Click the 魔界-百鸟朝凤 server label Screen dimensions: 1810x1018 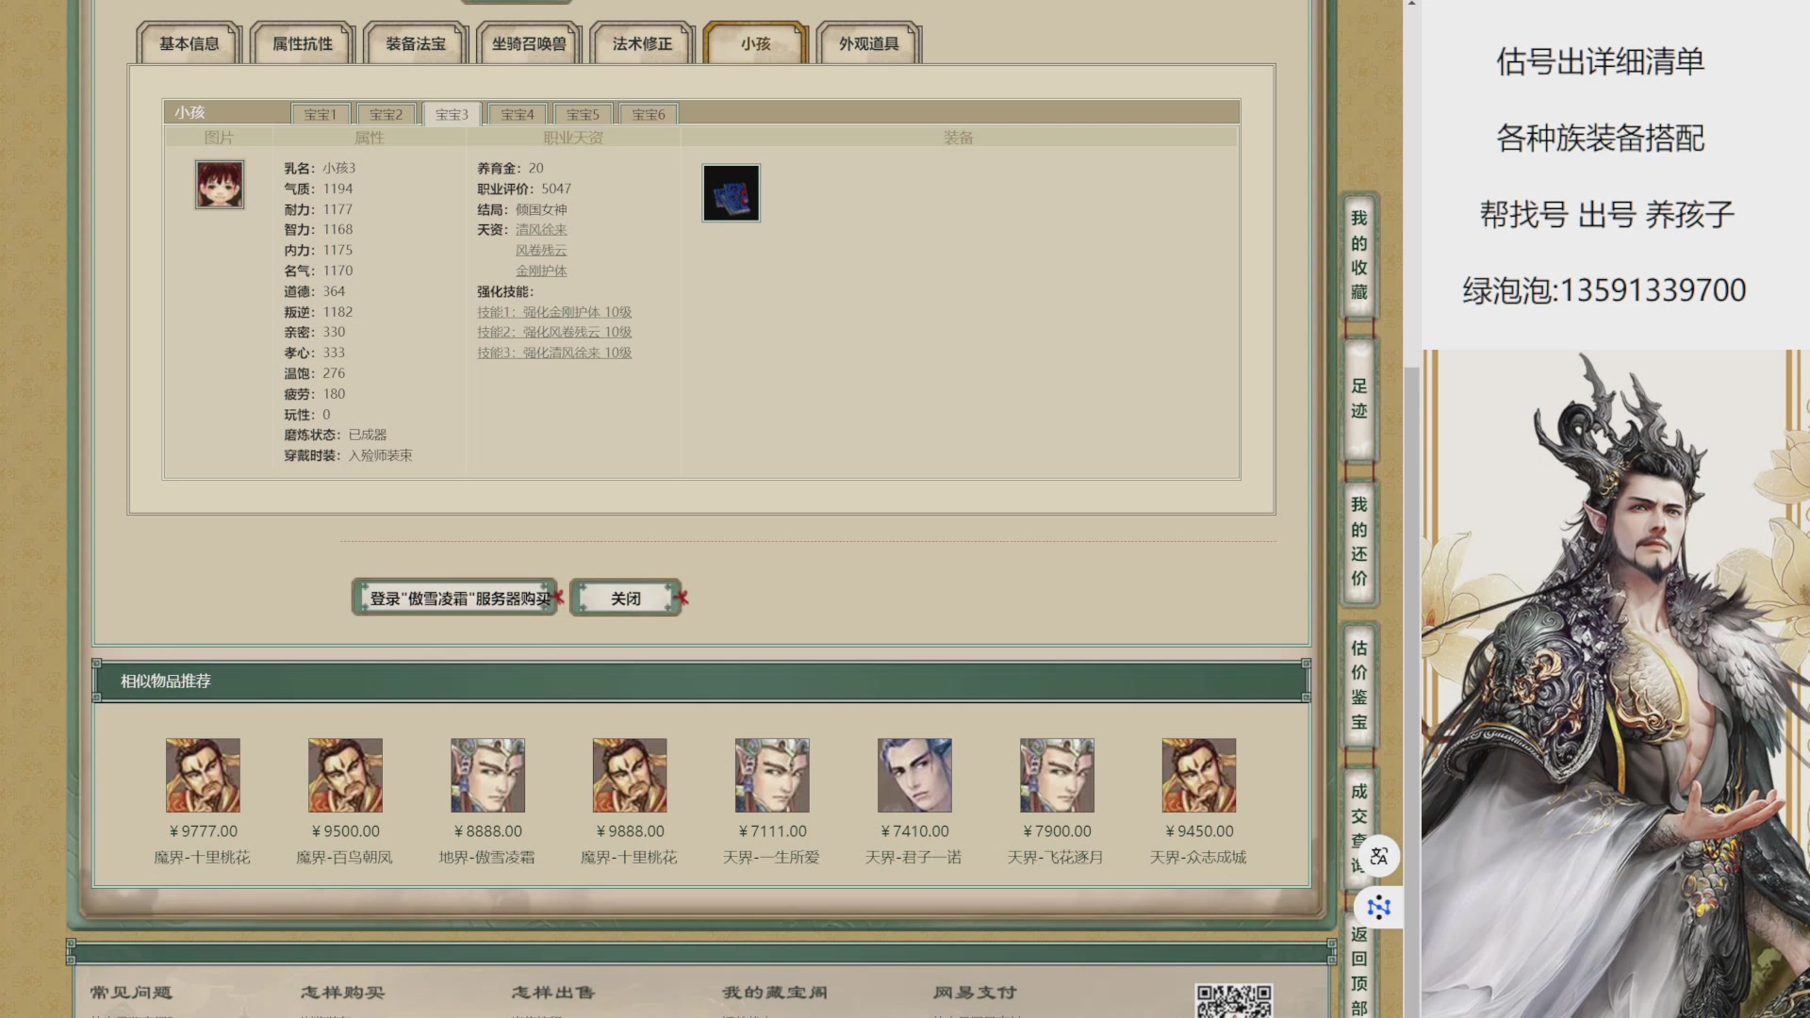344,857
